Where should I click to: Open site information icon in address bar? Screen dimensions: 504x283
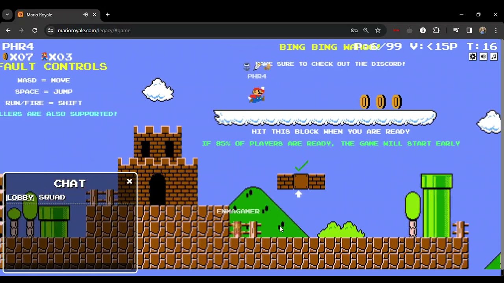(50, 30)
